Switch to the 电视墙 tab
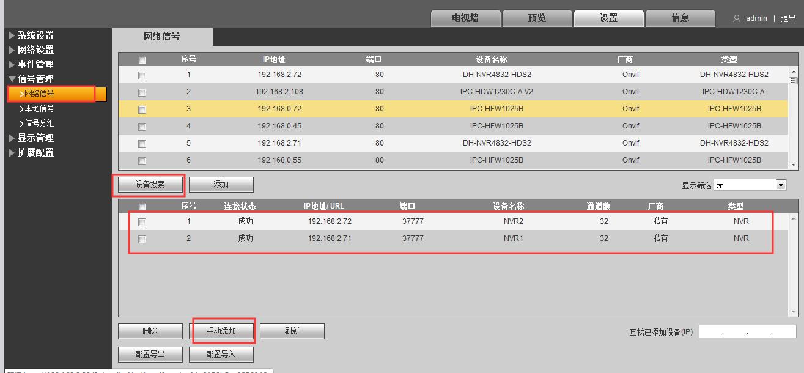804x373 pixels. pos(467,18)
